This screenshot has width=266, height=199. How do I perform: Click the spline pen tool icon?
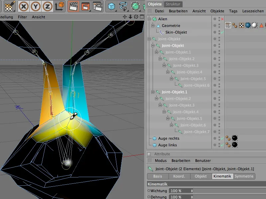coord(123,6)
